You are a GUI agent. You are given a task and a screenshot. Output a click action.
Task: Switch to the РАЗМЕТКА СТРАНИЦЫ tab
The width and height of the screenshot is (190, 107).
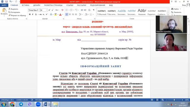tap(53, 5)
